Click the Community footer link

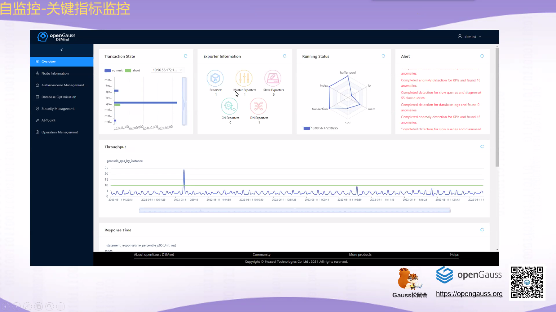(261, 255)
